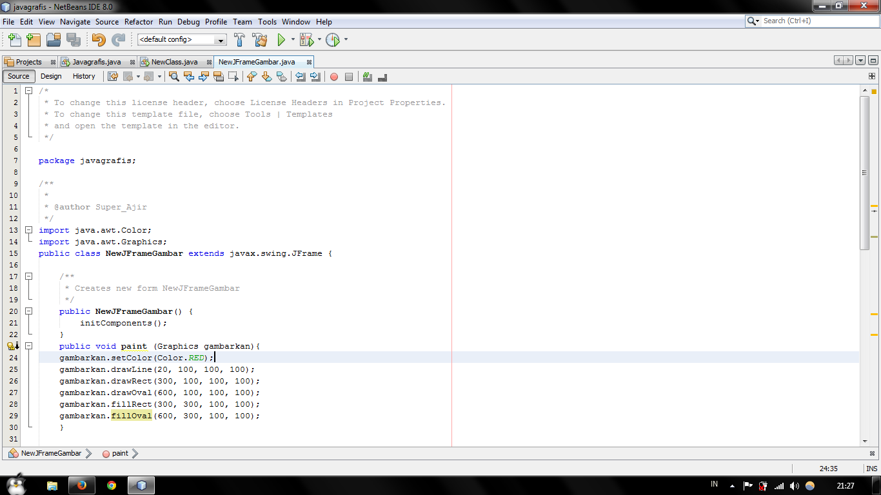881x495 pixels.
Task: Click Find Next Occurrence icon
Action: pyautogui.click(x=204, y=77)
